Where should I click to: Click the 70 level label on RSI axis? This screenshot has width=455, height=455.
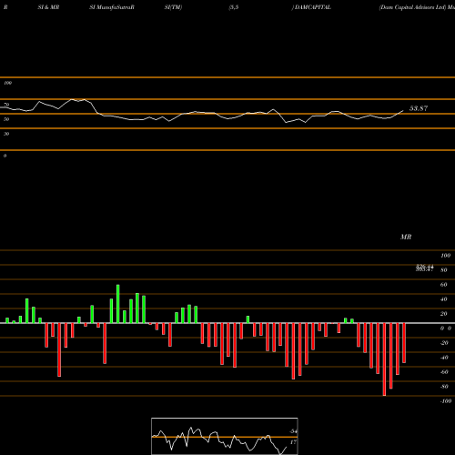click(x=6, y=105)
